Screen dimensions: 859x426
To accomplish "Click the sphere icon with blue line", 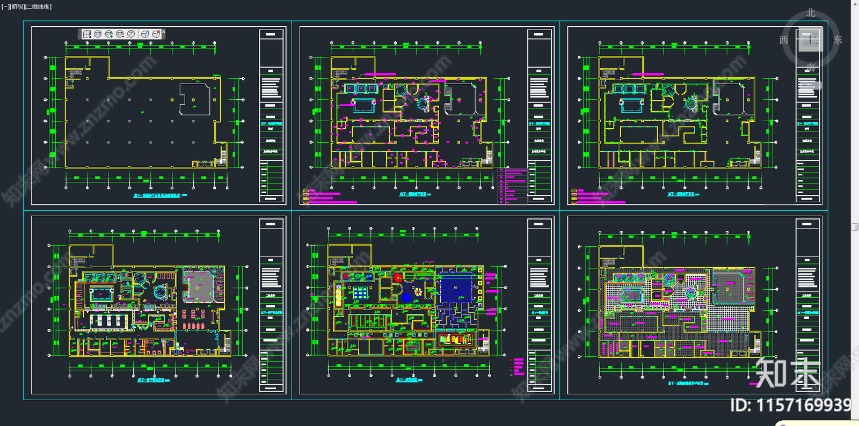I will (x=145, y=34).
